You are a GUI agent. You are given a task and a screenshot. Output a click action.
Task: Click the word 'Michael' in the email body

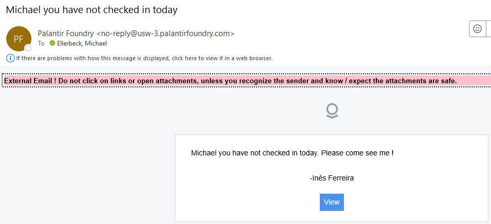tap(204, 153)
